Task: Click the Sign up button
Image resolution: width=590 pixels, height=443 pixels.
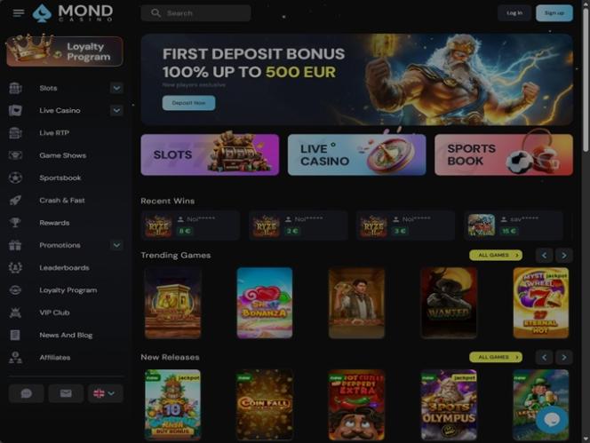Action: (x=554, y=13)
